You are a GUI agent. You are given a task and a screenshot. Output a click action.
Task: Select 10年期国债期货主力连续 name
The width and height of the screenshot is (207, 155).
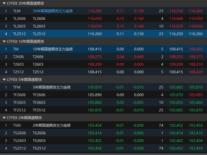pyautogui.click(x=53, y=49)
